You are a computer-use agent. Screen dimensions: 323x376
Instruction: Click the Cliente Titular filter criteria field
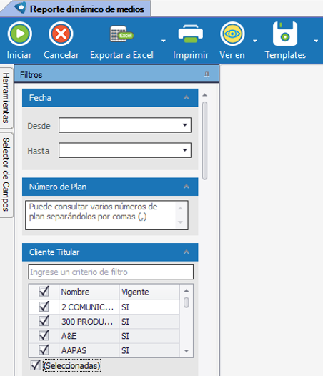pyautogui.click(x=111, y=272)
